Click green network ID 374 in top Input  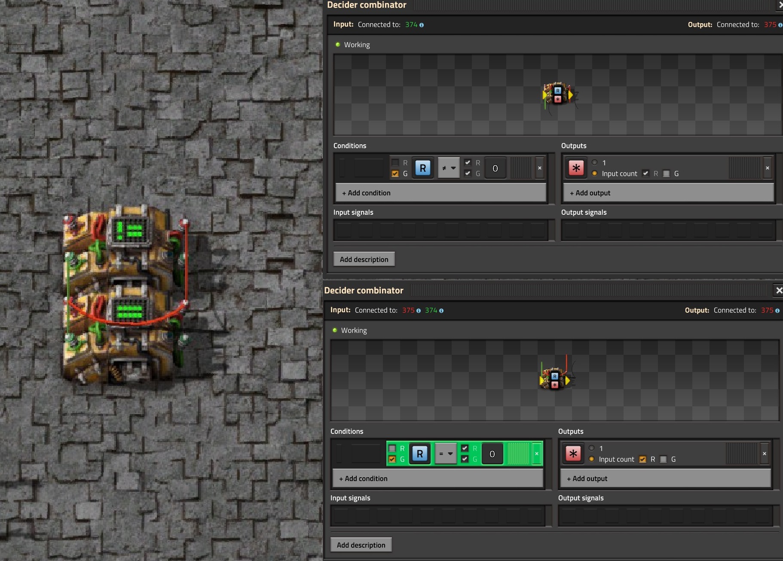pos(411,25)
